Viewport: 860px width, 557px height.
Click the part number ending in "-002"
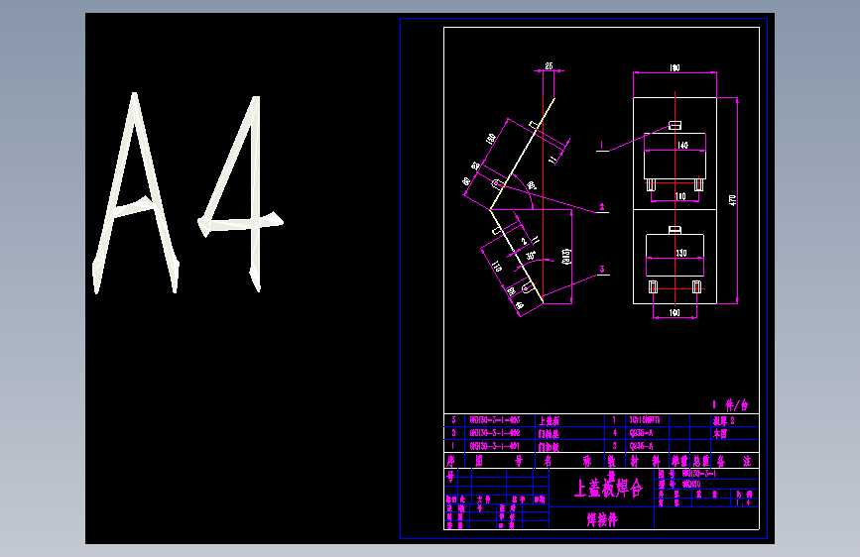(x=495, y=433)
